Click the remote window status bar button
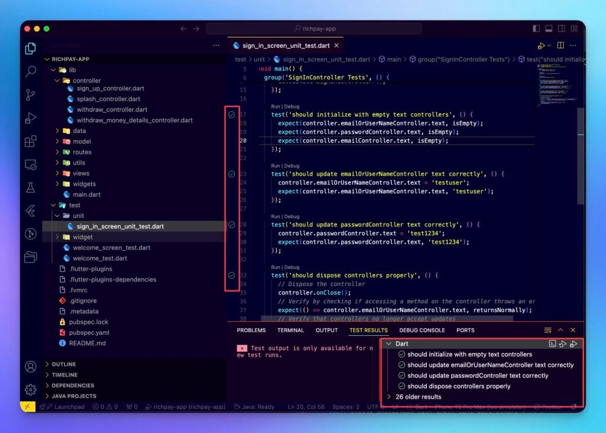The width and height of the screenshot is (606, 433). pyautogui.click(x=27, y=407)
